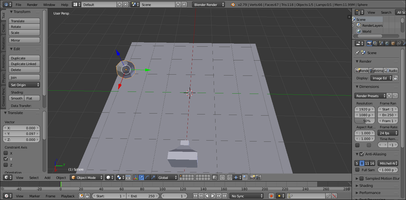This screenshot has height=200, width=406.
Task: Jump to the first frame
Action: [195, 196]
